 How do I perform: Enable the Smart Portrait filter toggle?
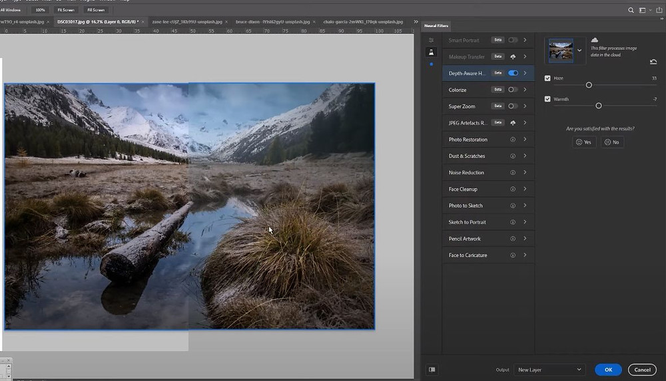(x=513, y=40)
